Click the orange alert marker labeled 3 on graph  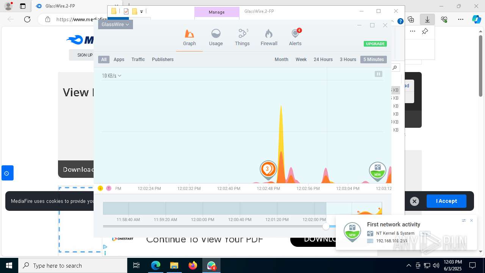click(268, 169)
